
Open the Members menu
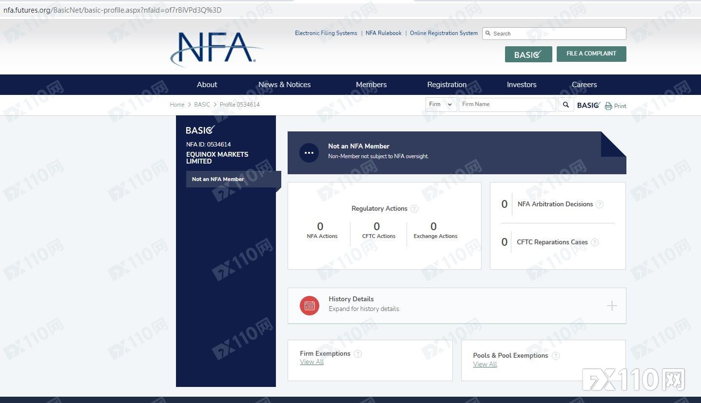point(371,85)
